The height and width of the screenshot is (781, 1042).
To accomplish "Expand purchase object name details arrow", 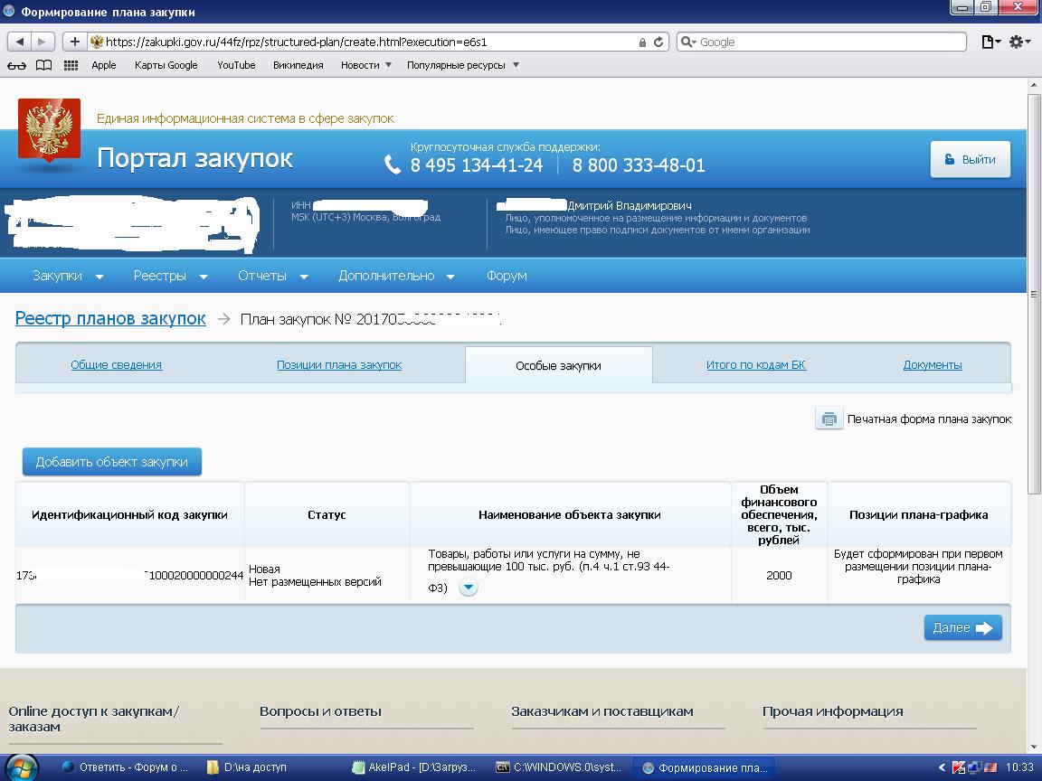I will [x=468, y=588].
